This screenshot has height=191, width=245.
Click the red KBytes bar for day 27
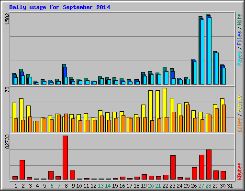[201, 167]
